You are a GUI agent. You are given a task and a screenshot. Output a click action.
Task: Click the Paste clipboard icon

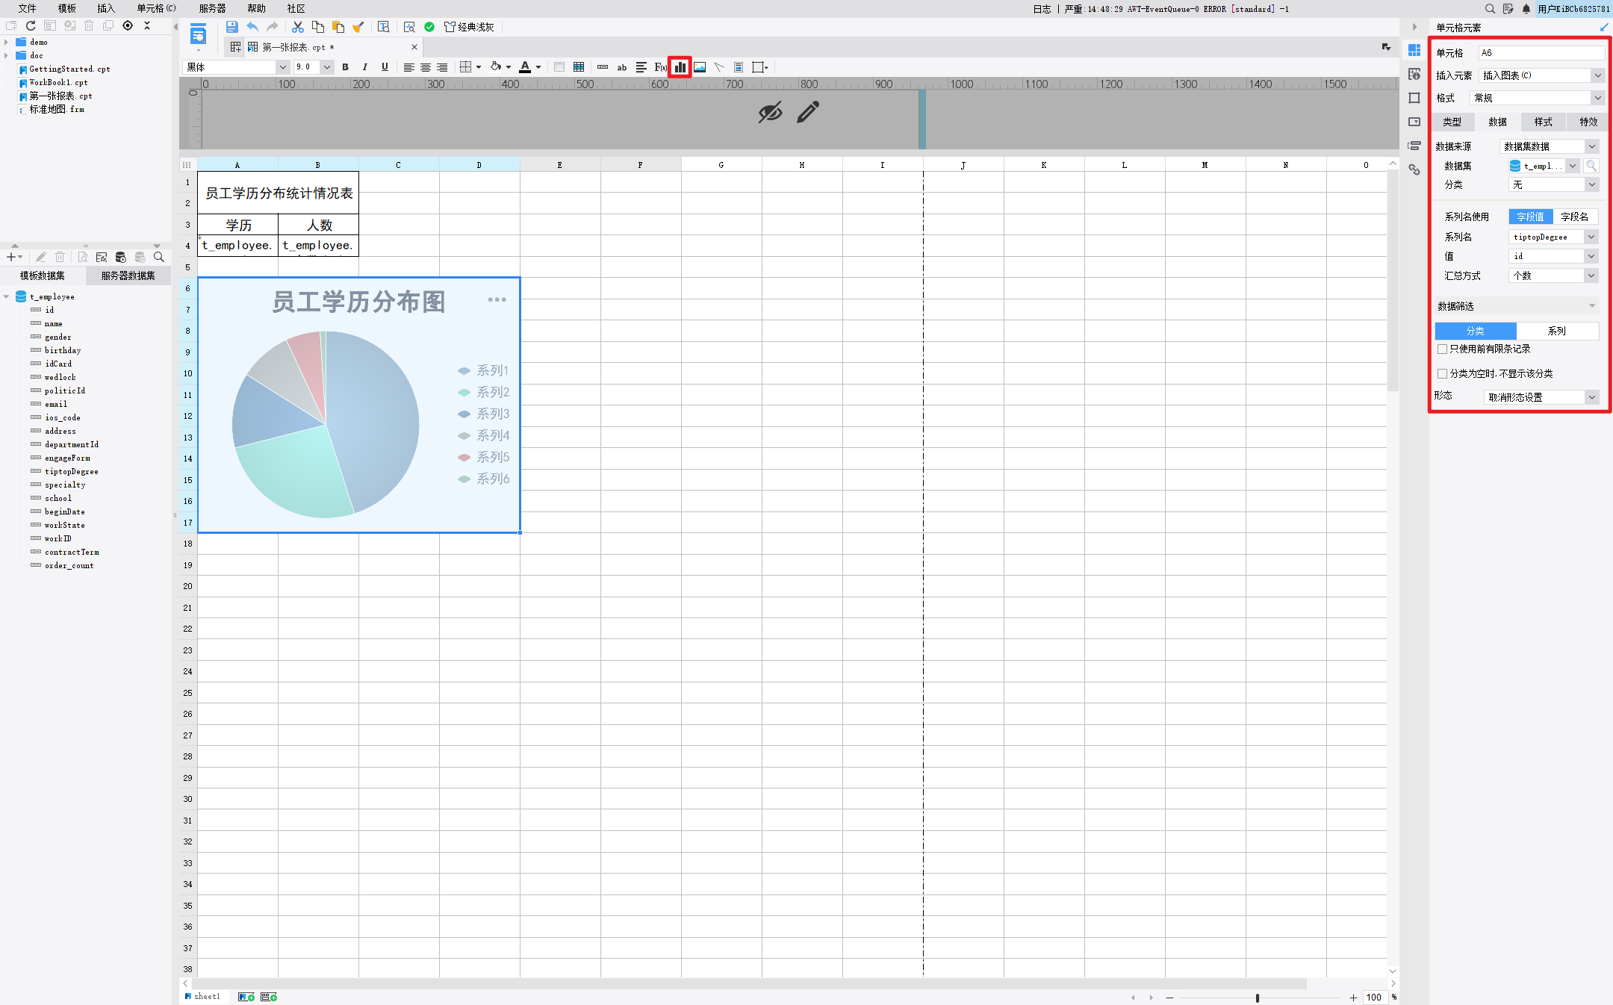pos(338,27)
